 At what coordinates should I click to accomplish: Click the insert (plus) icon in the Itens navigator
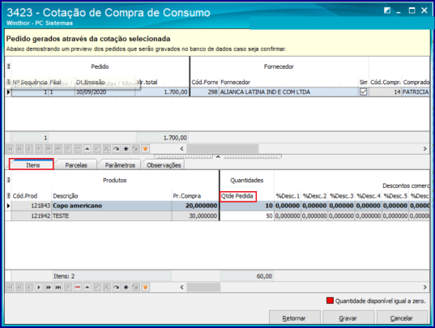[68, 288]
